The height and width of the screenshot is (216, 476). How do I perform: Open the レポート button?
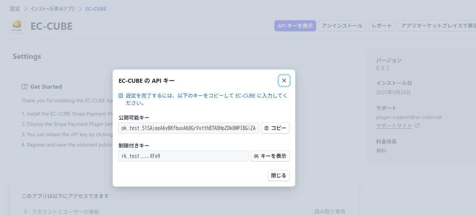(x=382, y=26)
